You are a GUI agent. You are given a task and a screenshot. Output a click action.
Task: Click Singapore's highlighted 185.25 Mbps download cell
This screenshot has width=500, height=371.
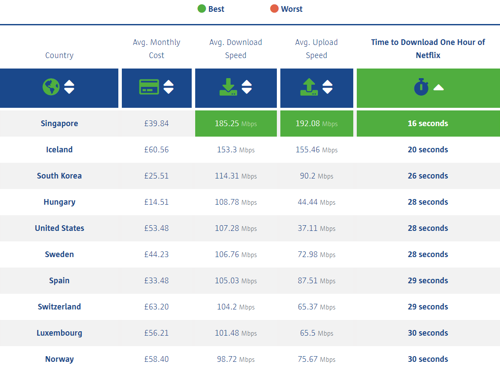[x=236, y=124]
